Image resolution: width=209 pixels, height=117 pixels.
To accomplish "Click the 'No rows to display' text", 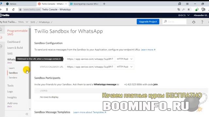I will pyautogui.click(x=49, y=97).
